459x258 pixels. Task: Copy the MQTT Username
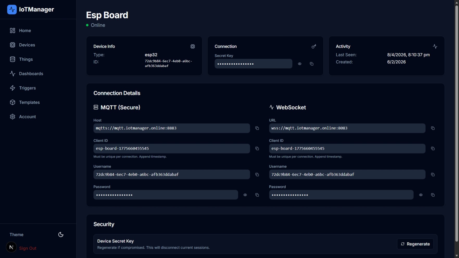(257, 174)
